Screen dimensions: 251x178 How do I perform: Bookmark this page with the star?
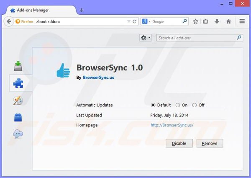195,21
